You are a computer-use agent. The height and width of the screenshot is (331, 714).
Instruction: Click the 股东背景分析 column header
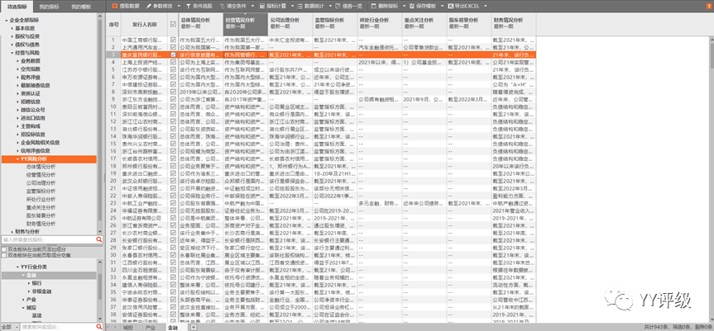coord(469,24)
